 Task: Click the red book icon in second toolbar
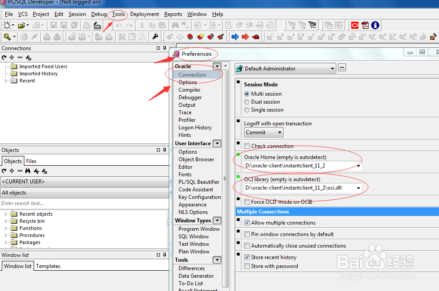point(190,37)
